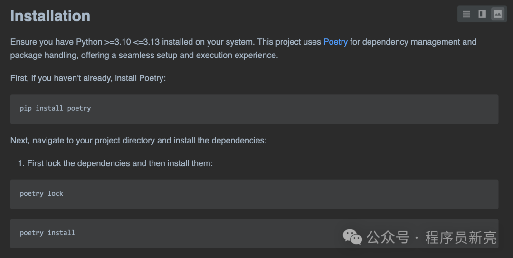513x258 pixels.
Task: Click the 公众号 watermark label
Action: 388,237
